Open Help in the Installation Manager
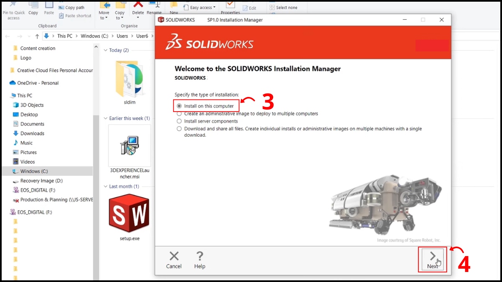 [x=200, y=260]
